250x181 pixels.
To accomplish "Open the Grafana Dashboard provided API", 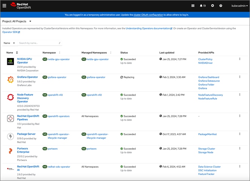I will coord(209,77).
